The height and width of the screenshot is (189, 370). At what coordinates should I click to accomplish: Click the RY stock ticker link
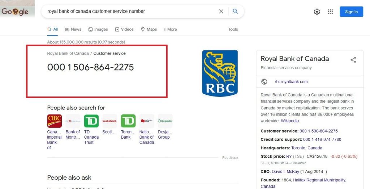(x=289, y=156)
